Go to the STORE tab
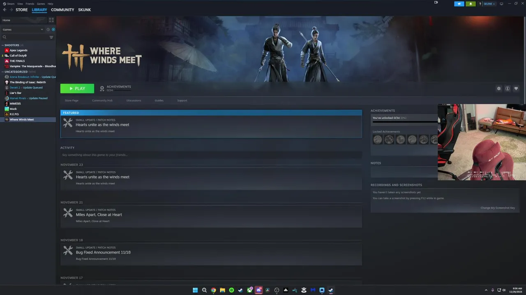Screen dimensions: 526x295 (22, 10)
